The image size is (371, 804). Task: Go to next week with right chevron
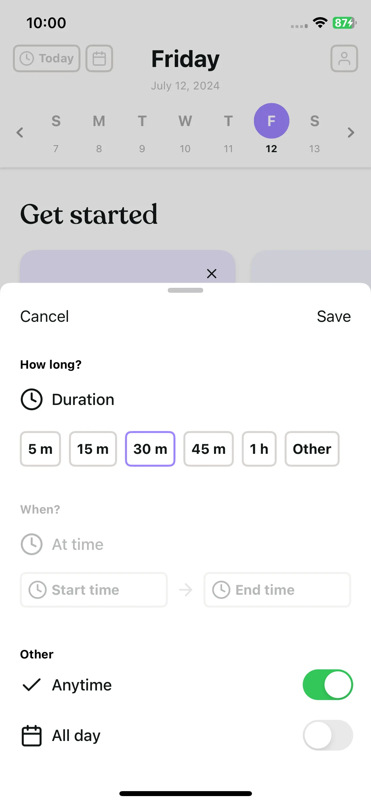[x=351, y=133]
